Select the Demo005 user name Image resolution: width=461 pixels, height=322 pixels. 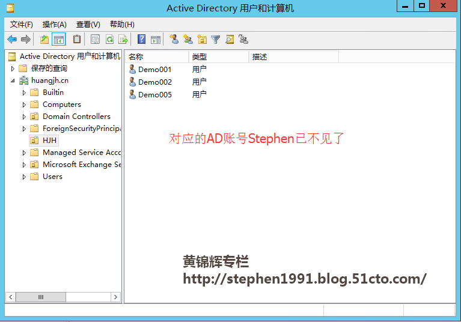tap(155, 95)
